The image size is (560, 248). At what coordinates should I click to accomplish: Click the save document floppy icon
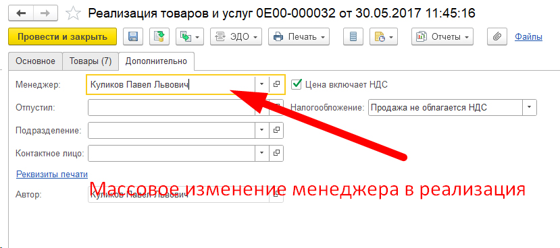point(133,36)
